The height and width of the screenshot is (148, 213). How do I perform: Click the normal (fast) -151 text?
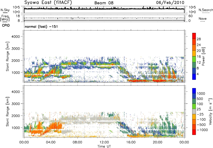(41, 26)
